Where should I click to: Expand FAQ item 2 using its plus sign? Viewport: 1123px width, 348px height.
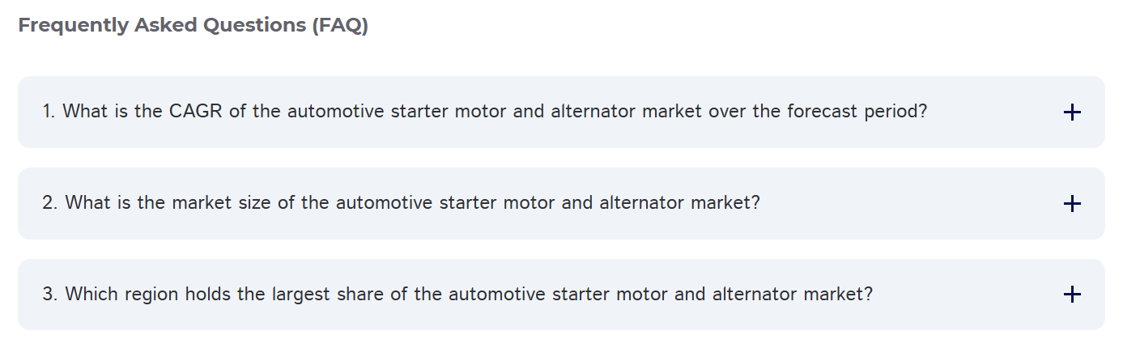click(1071, 203)
